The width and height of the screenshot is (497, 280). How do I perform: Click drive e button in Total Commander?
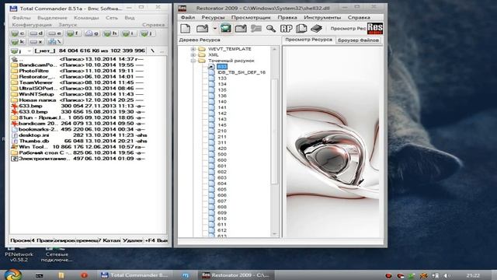coord(54,33)
